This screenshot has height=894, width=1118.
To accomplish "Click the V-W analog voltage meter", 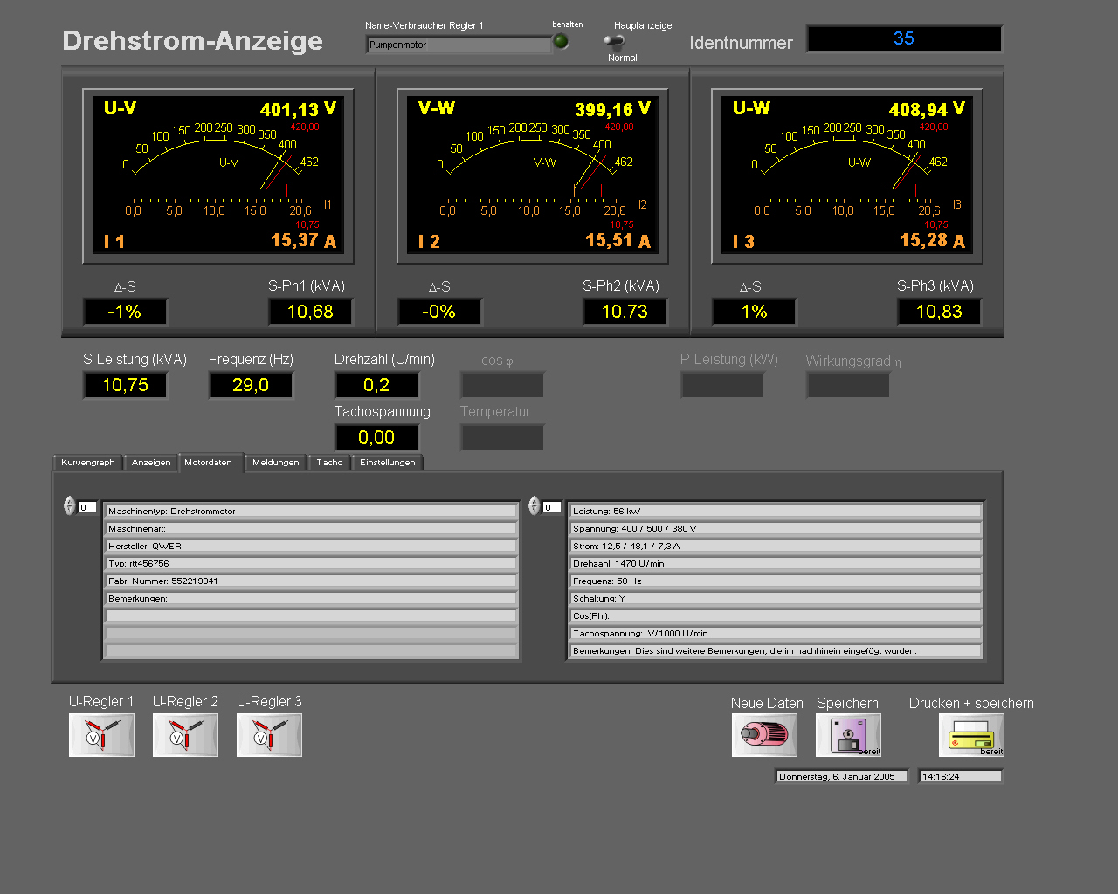I will pyautogui.click(x=533, y=175).
